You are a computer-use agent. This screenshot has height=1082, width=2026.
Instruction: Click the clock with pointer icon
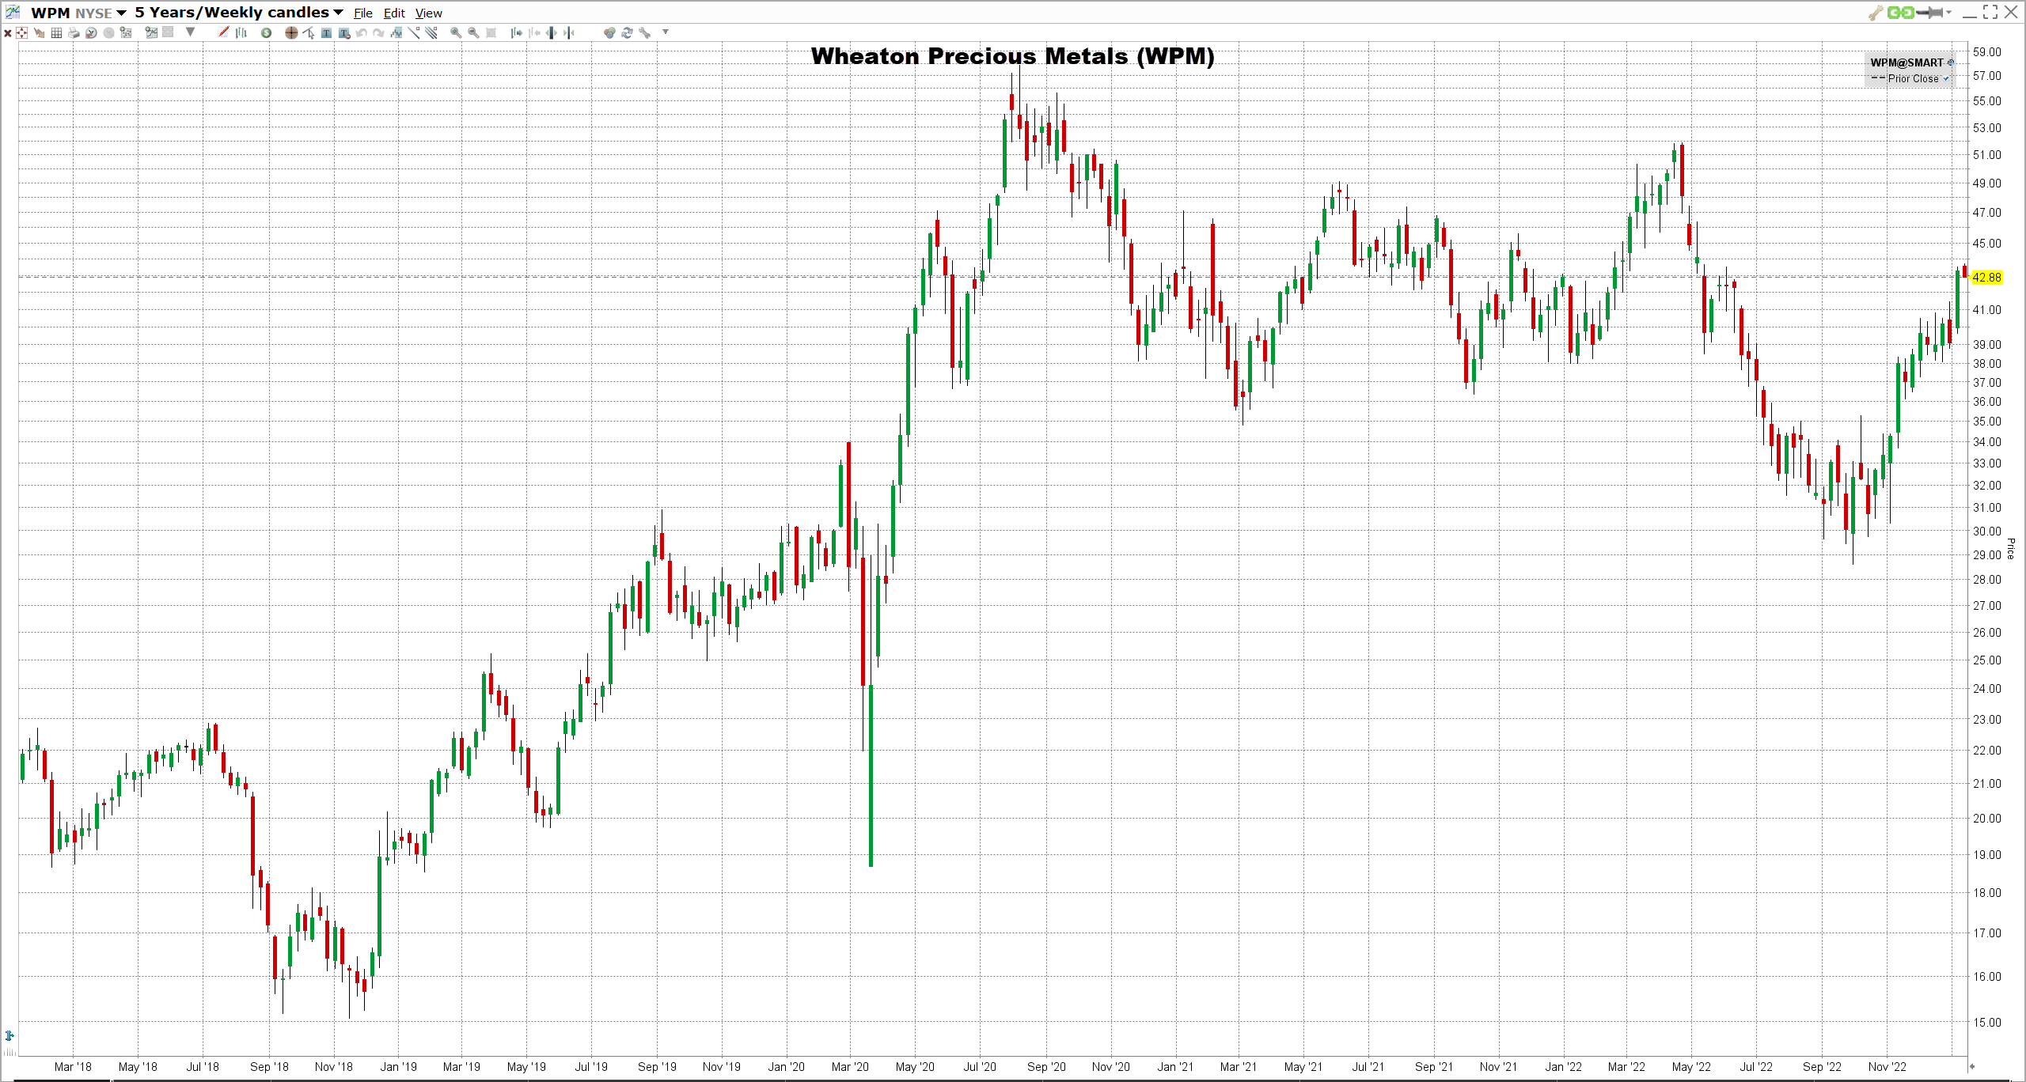tap(91, 33)
